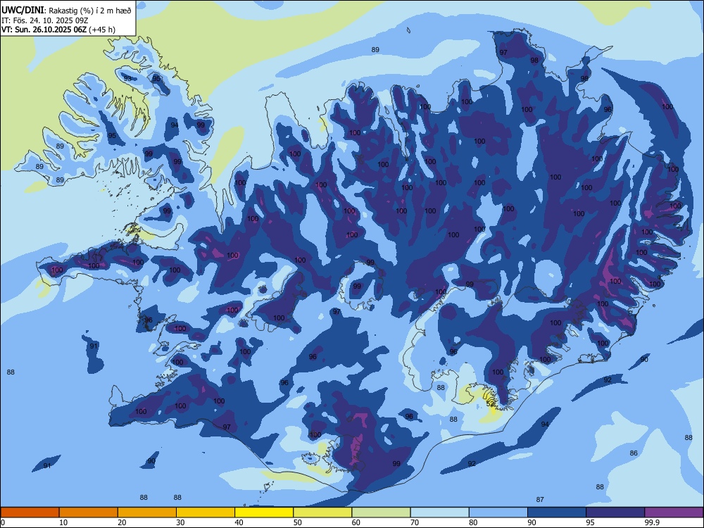Click the orange 10–20 legend swatch
This screenshot has height=528, width=704.
click(89, 513)
